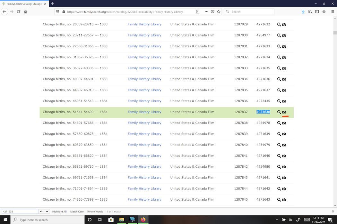Toggle Match Case in find bar

point(77,212)
